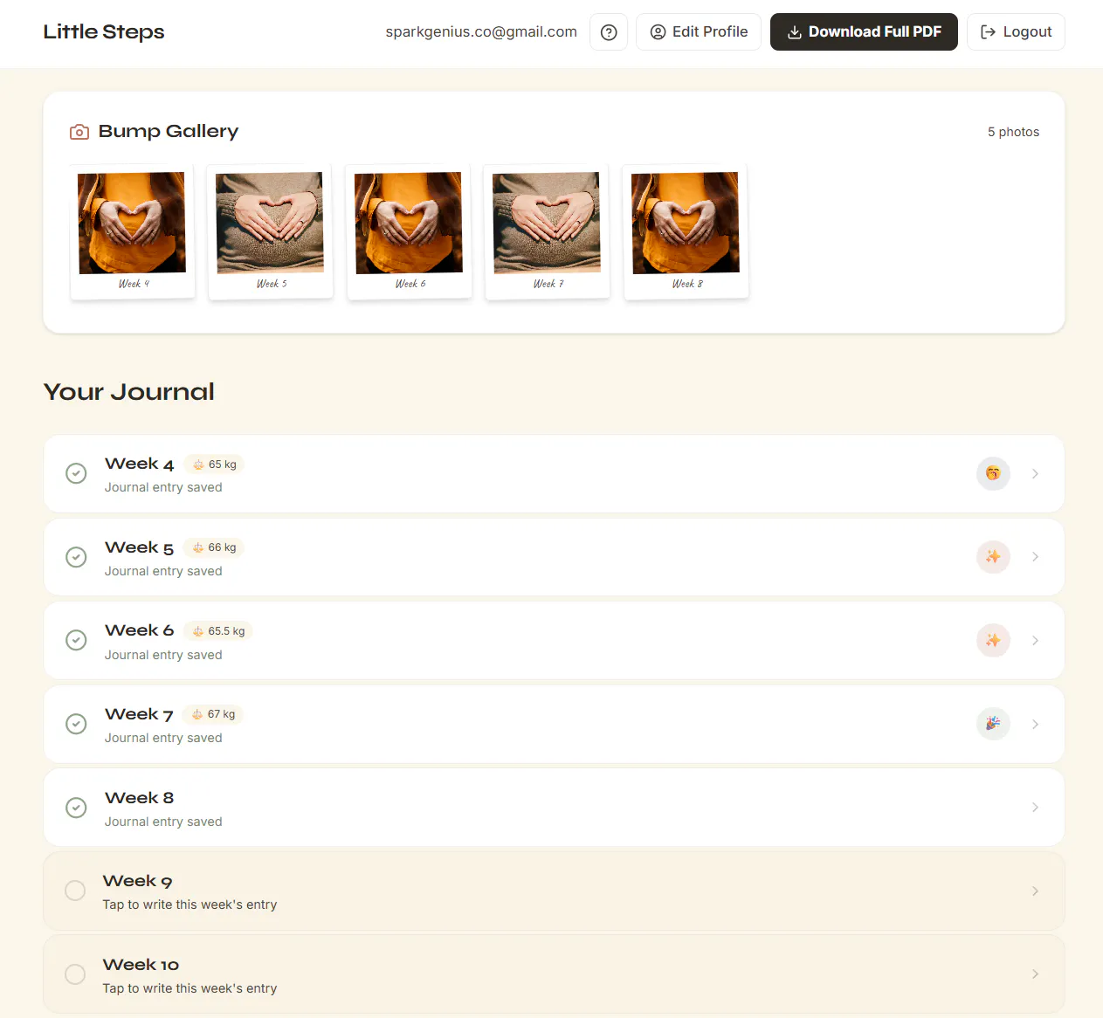Click 'Journal entry saved' under Week 8
The image size is (1103, 1018).
point(163,822)
